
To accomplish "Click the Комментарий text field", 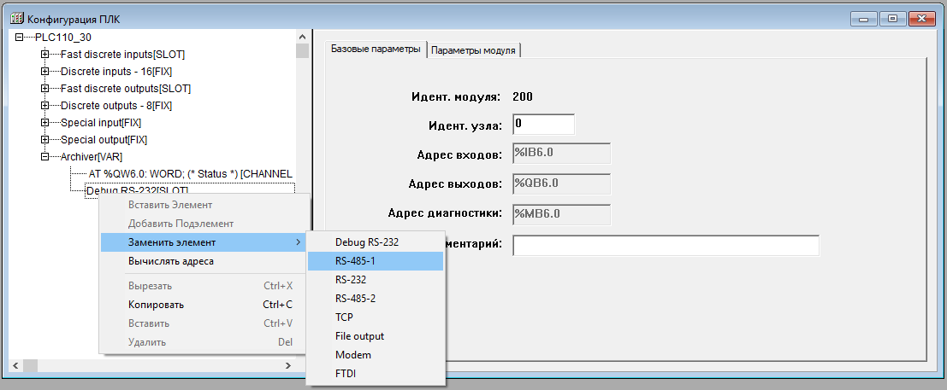I will (666, 246).
